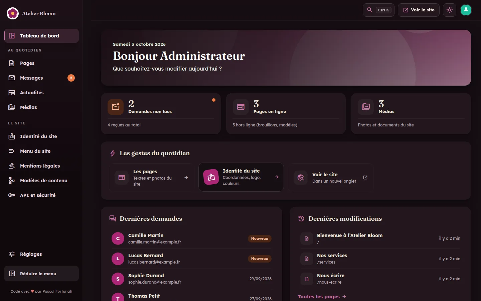Screen dimensions: 481x301
Task: Click the Demandes non lues envelope icon
Action: [116, 107]
